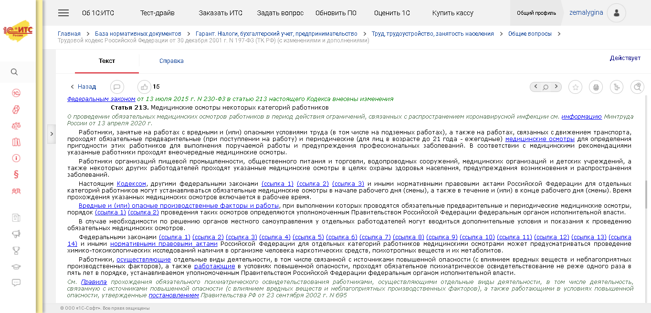Print the document with printer icon

pyautogui.click(x=596, y=87)
